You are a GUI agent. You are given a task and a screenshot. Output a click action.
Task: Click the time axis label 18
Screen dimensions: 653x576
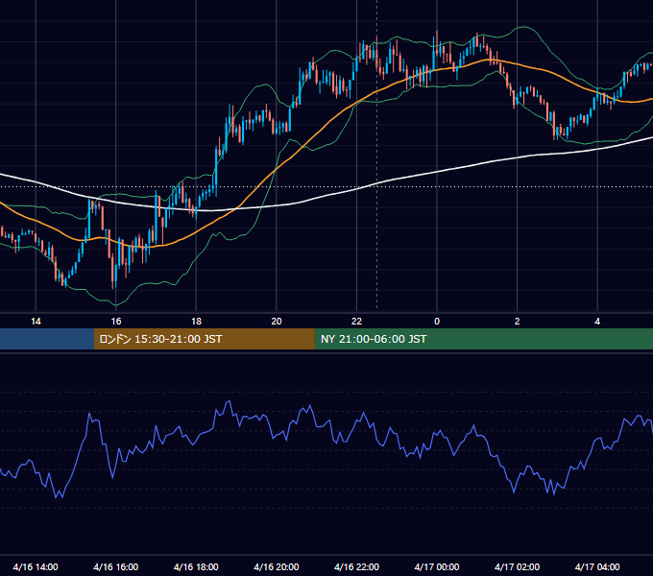click(x=196, y=322)
